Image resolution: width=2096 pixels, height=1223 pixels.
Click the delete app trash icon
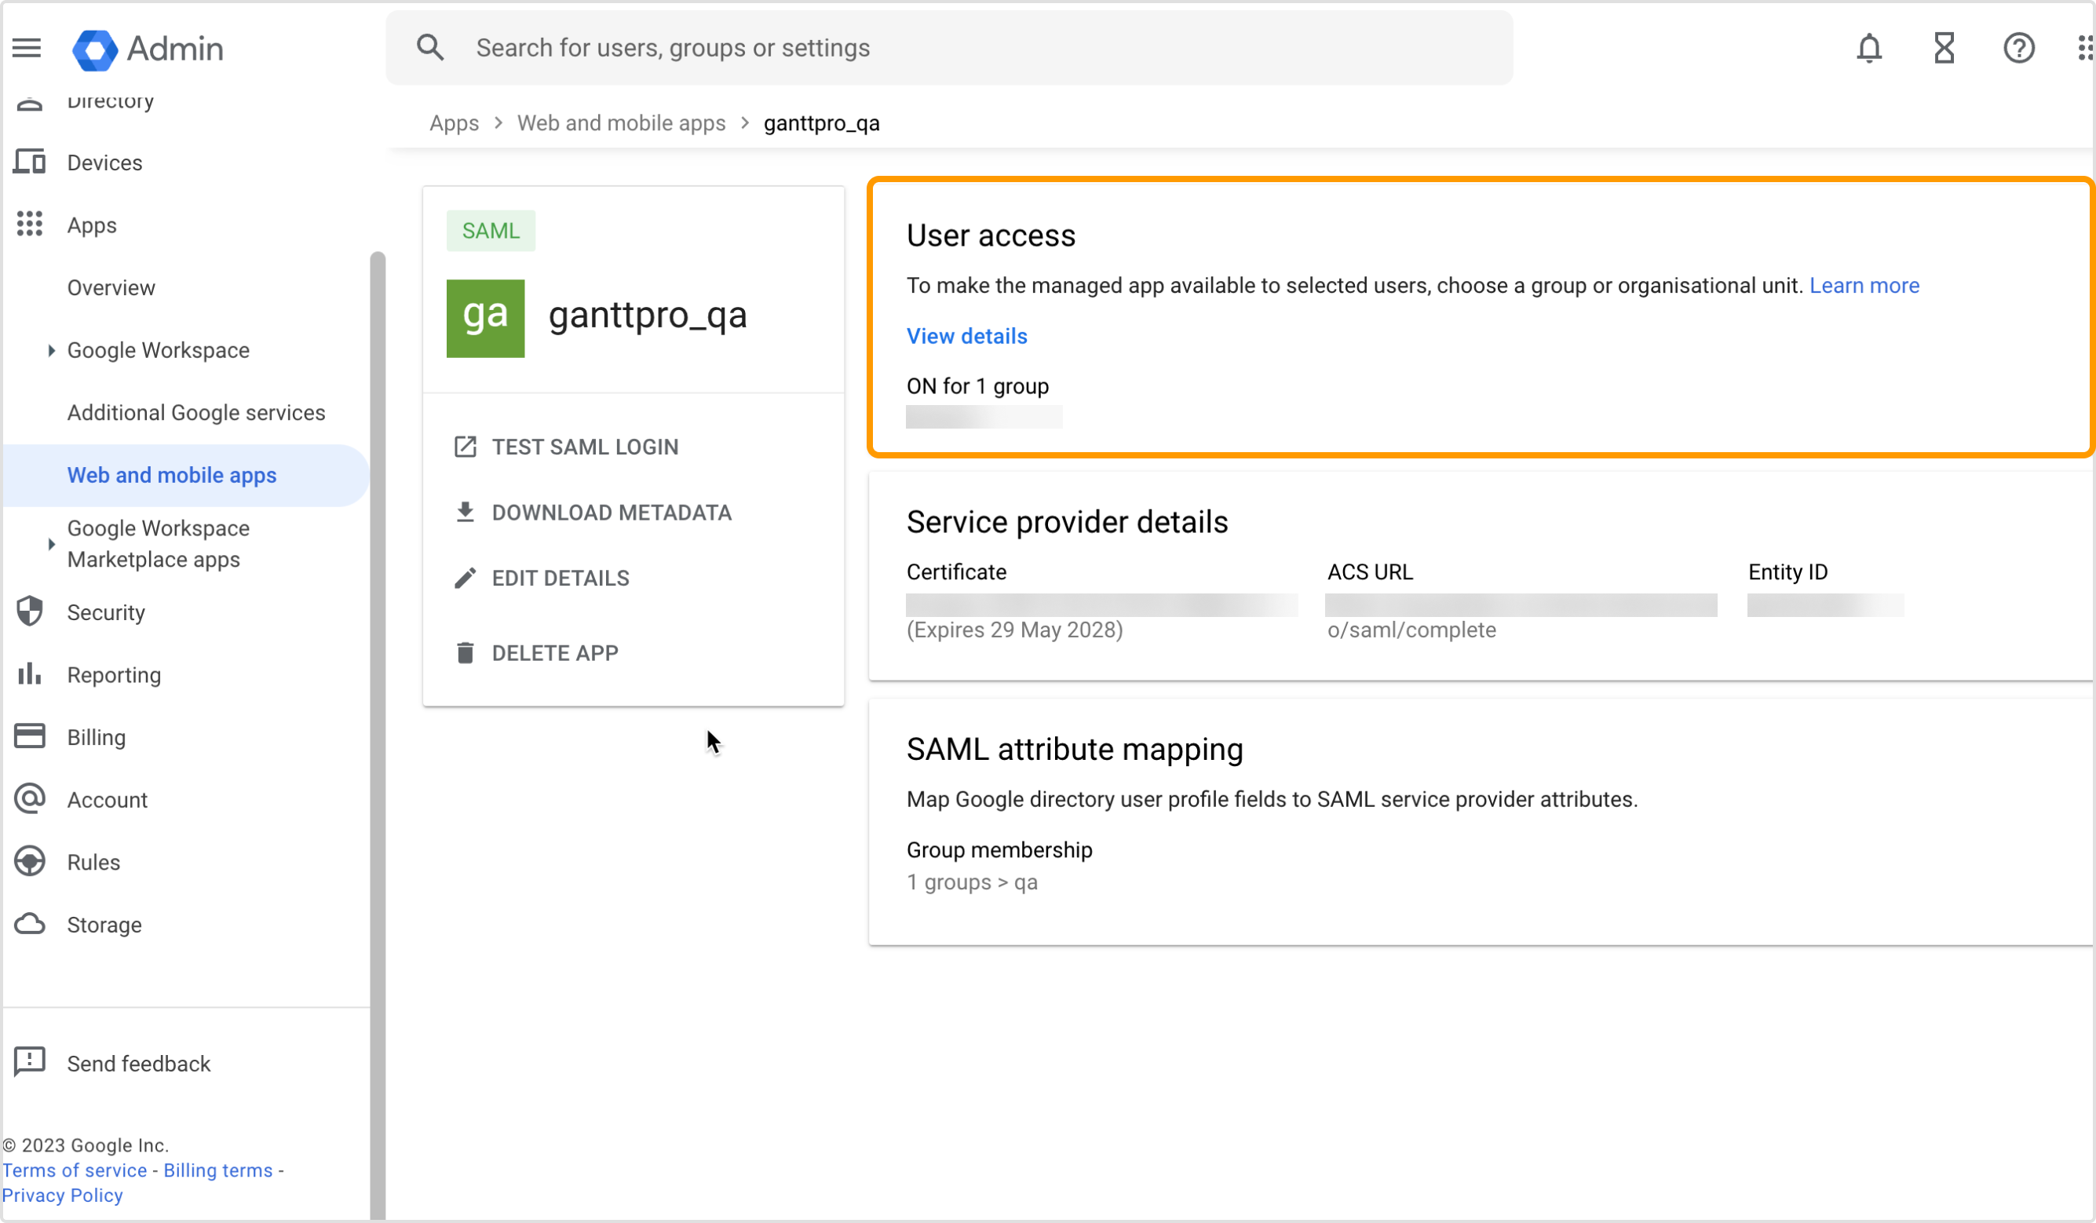(x=465, y=653)
